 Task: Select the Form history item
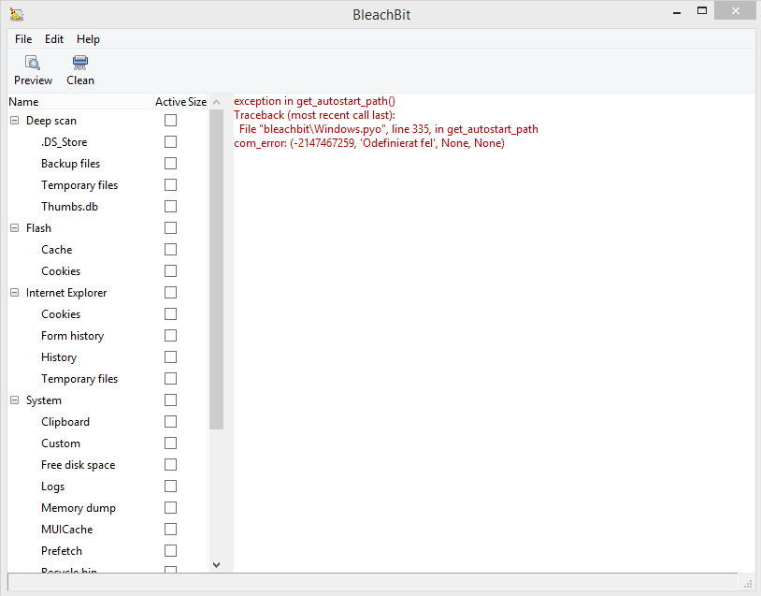[x=73, y=335]
